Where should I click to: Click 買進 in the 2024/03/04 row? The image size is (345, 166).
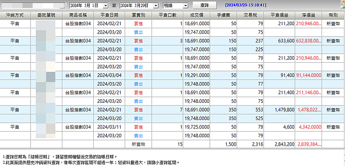pos(138,75)
